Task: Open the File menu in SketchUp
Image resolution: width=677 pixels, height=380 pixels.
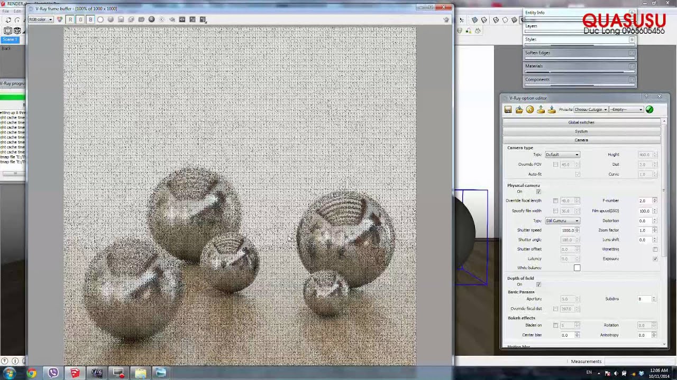Action: tap(5, 11)
